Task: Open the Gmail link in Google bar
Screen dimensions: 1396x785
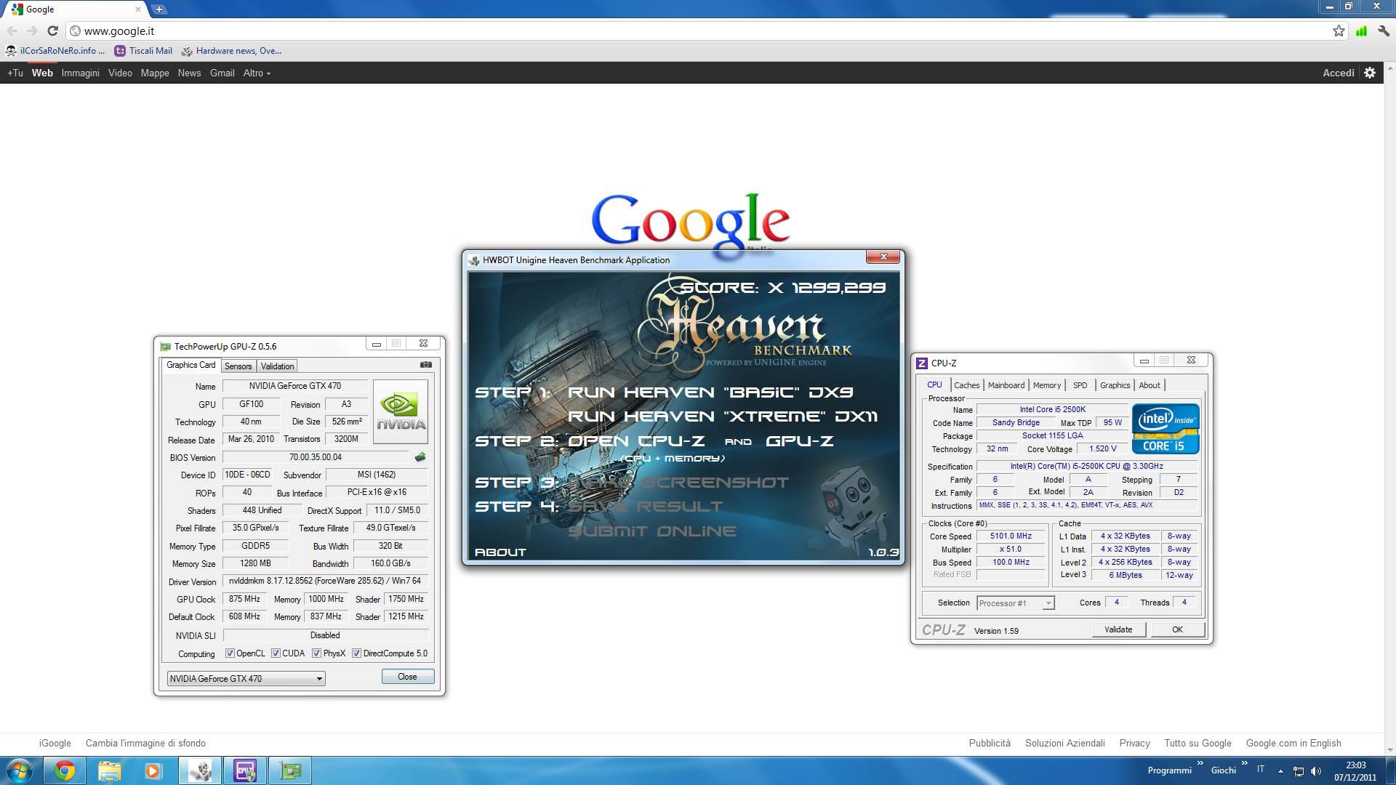Action: coord(222,73)
